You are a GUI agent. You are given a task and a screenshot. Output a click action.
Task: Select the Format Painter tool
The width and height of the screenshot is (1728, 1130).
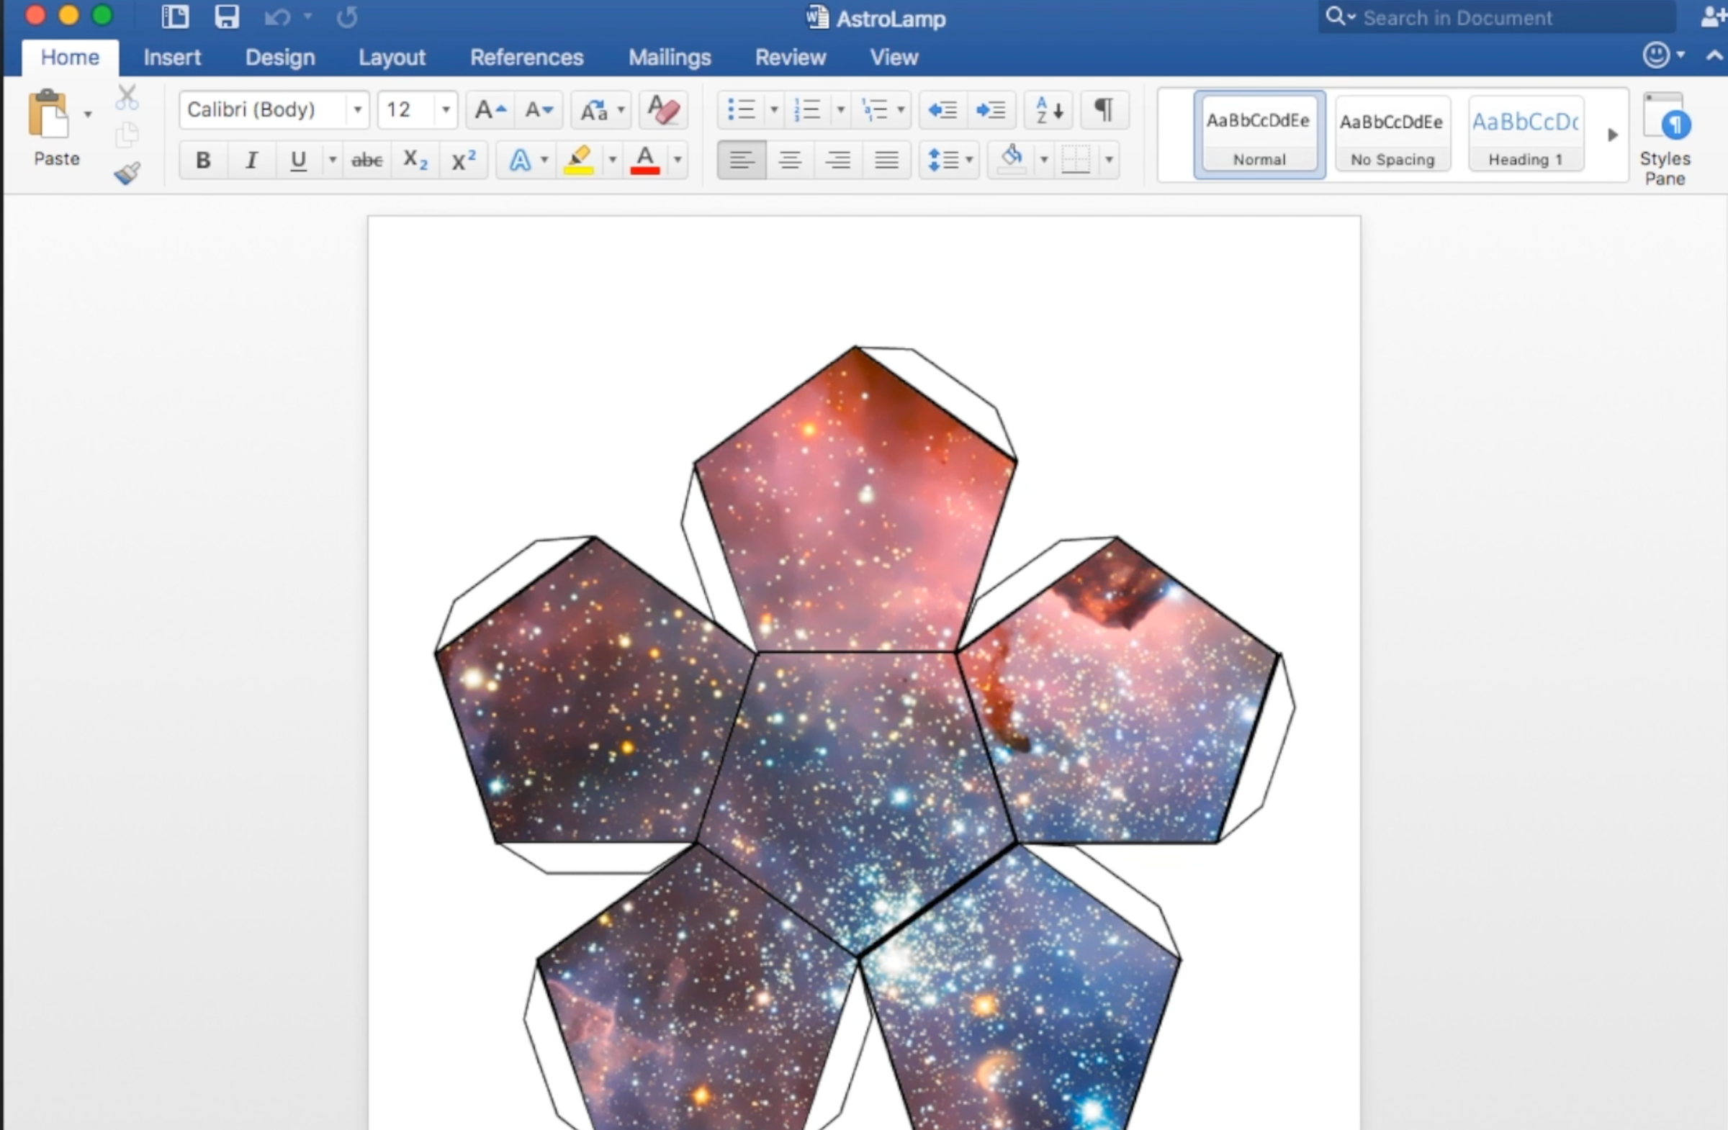click(x=127, y=173)
